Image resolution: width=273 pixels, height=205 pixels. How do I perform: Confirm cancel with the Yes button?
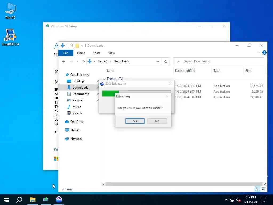[135, 121]
